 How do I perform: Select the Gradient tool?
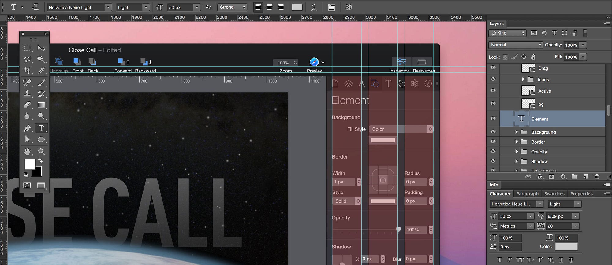[41, 105]
